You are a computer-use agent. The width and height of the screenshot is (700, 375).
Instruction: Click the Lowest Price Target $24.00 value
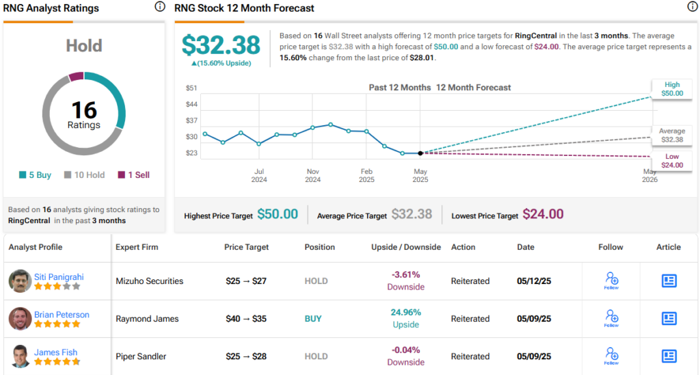coord(543,214)
